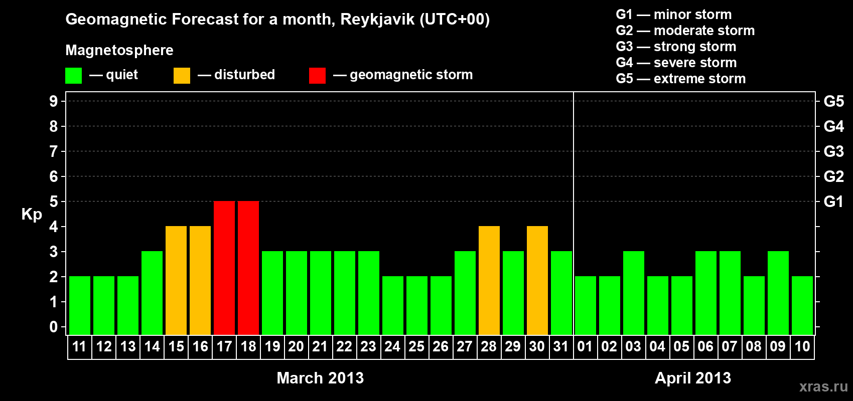Click the 'G1 — minor storm' legend line

[674, 15]
